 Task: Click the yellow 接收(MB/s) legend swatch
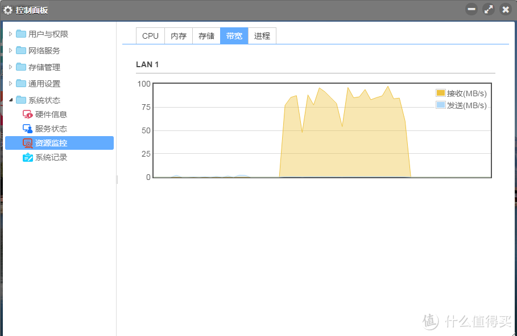[x=441, y=93]
